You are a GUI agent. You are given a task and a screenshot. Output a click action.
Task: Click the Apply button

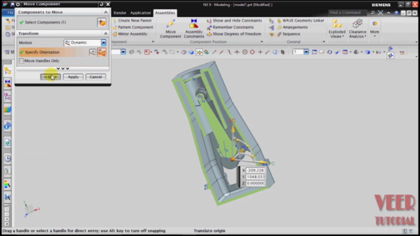tap(73, 77)
